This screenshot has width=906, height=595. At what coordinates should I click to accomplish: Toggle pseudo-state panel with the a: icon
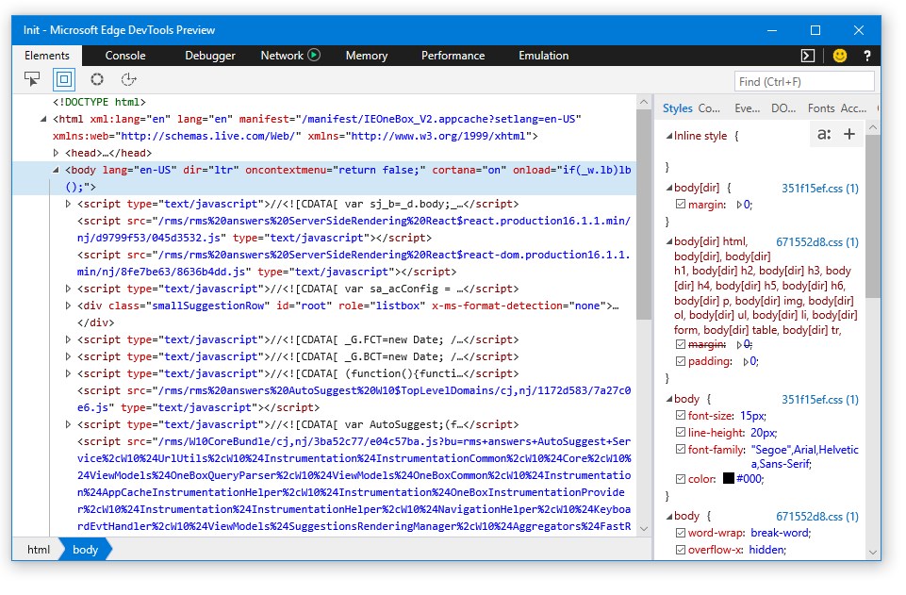tap(825, 135)
